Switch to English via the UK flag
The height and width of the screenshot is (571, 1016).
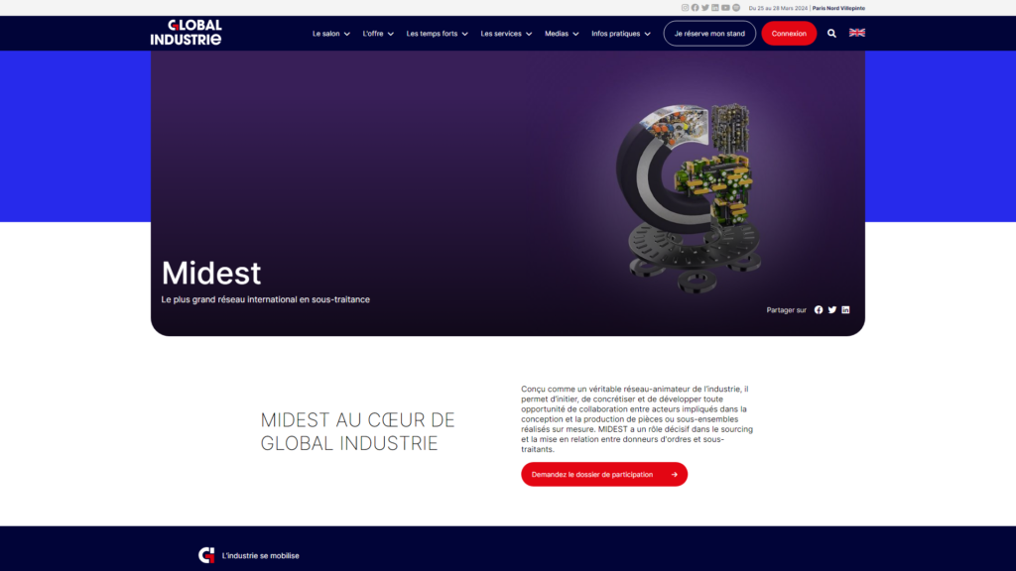pos(857,33)
